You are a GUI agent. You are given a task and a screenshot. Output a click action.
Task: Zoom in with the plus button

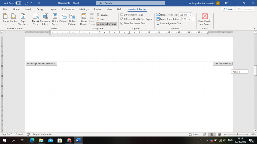coord(247,134)
